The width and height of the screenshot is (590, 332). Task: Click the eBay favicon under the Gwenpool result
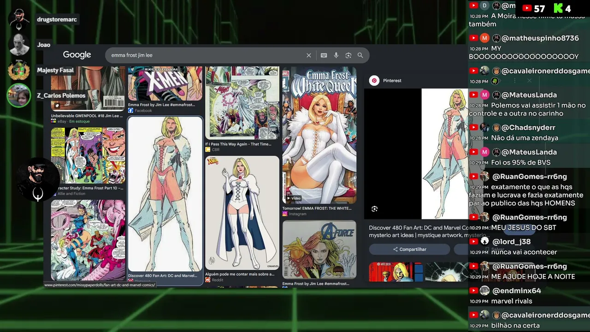click(54, 121)
